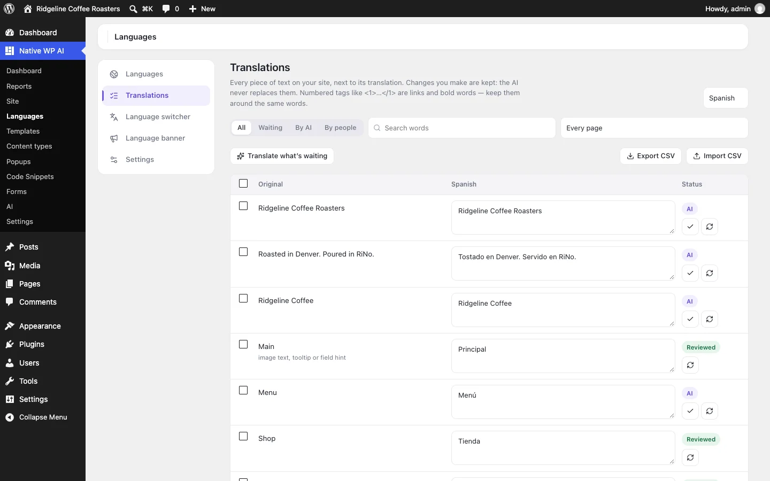Click the Plugins plug icon in sidebar
Image resolution: width=770 pixels, height=481 pixels.
click(10, 344)
